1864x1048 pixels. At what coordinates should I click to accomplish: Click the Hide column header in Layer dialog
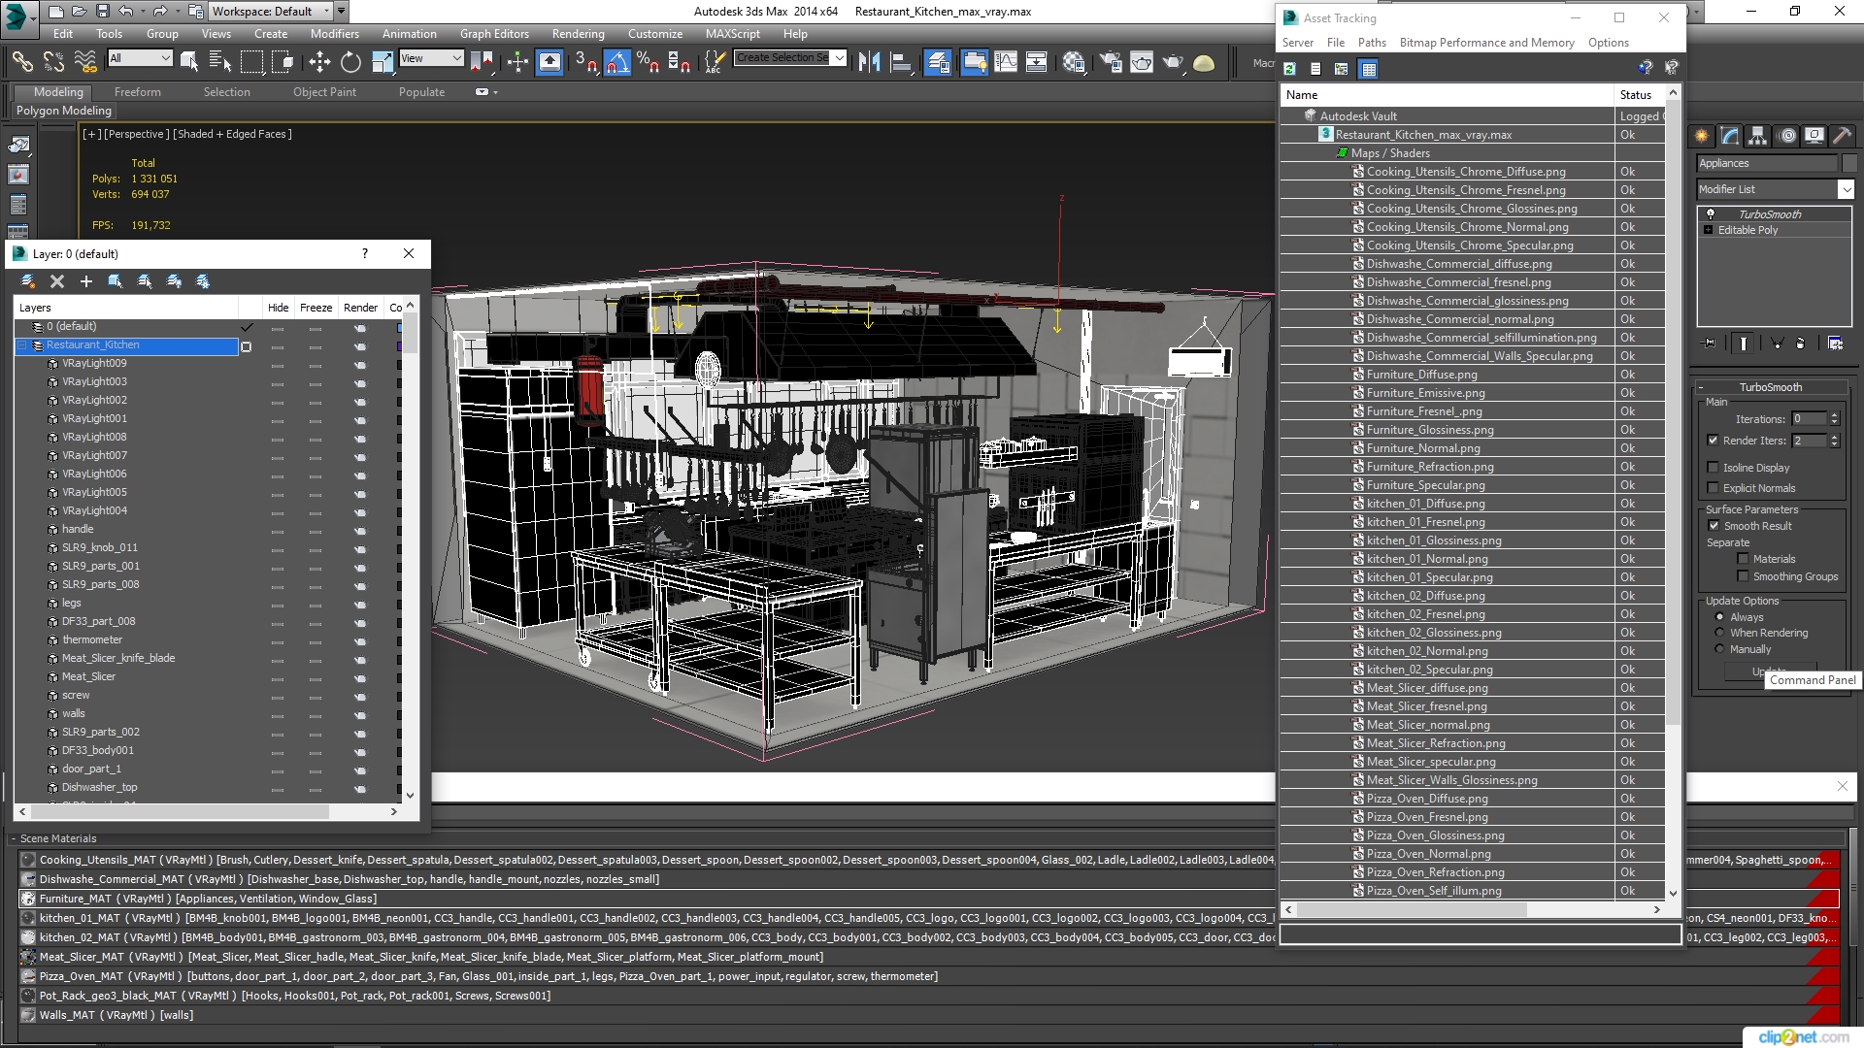279,308
